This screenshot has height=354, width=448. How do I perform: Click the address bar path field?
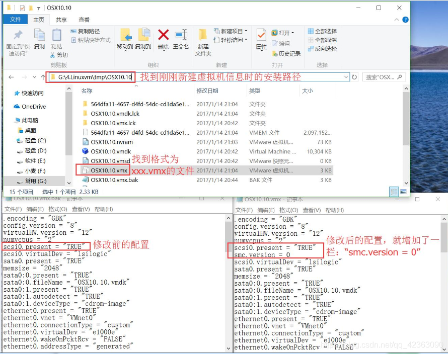coord(199,77)
